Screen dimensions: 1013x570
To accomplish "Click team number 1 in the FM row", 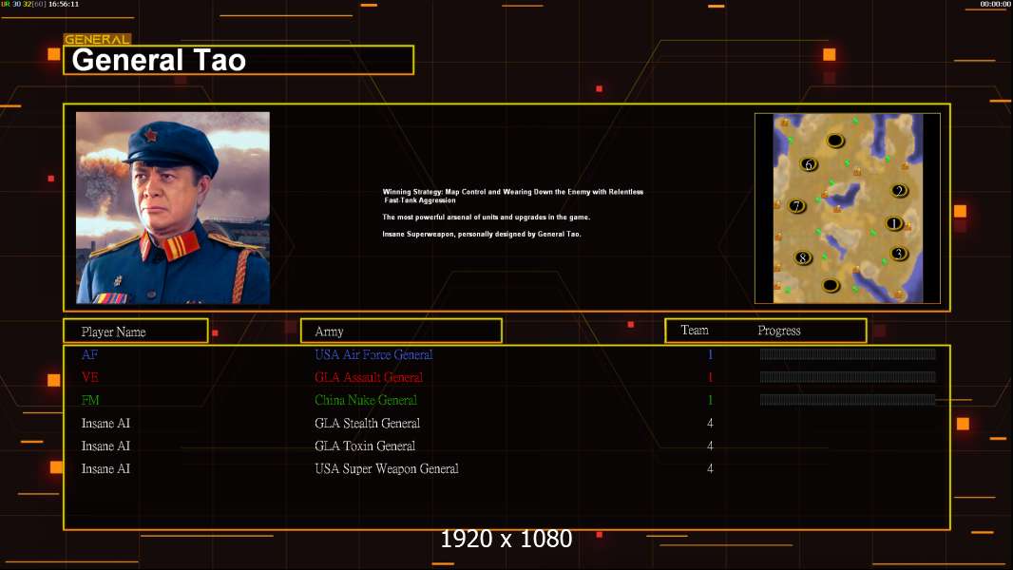I will [x=710, y=400].
